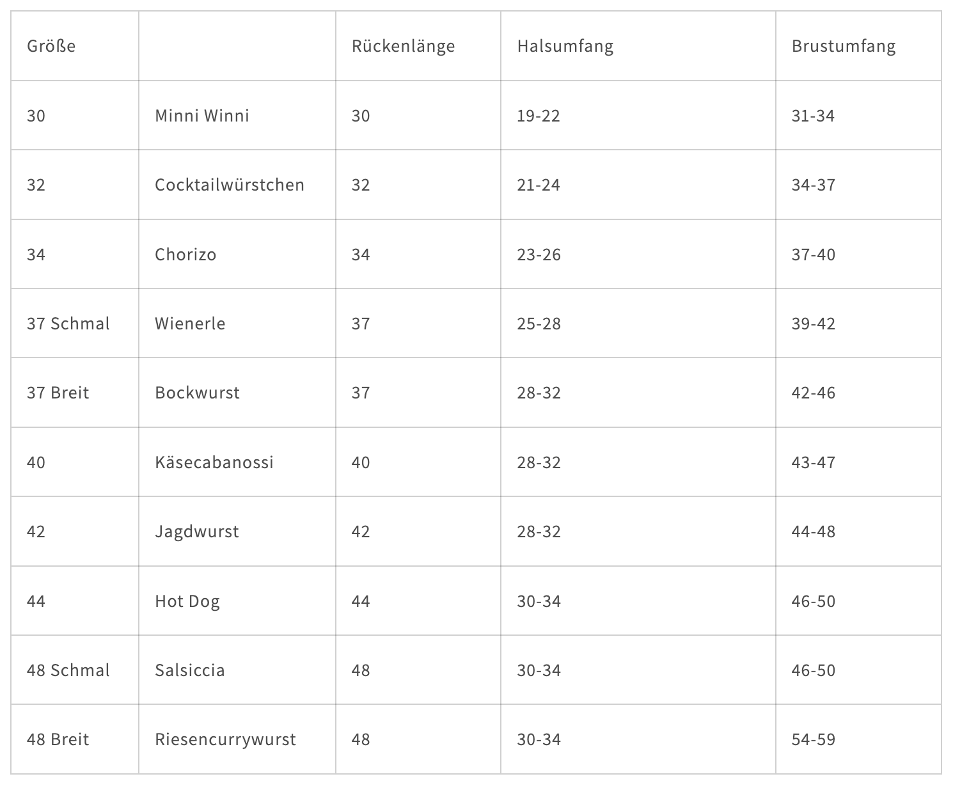Select the Salsiccia cell
This screenshot has width=953, height=788.
237,670
